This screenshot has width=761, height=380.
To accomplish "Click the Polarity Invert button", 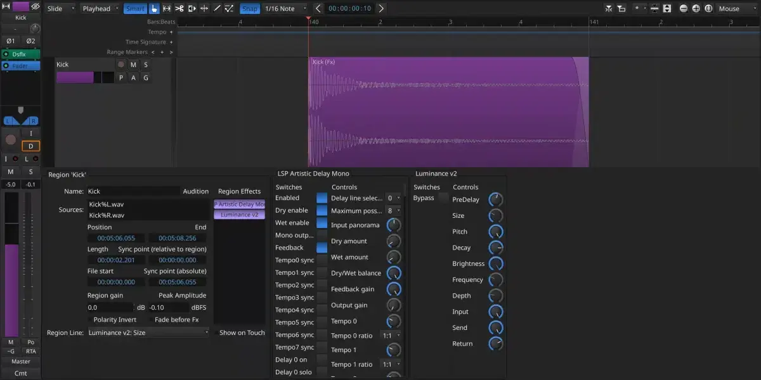I will [x=115, y=320].
